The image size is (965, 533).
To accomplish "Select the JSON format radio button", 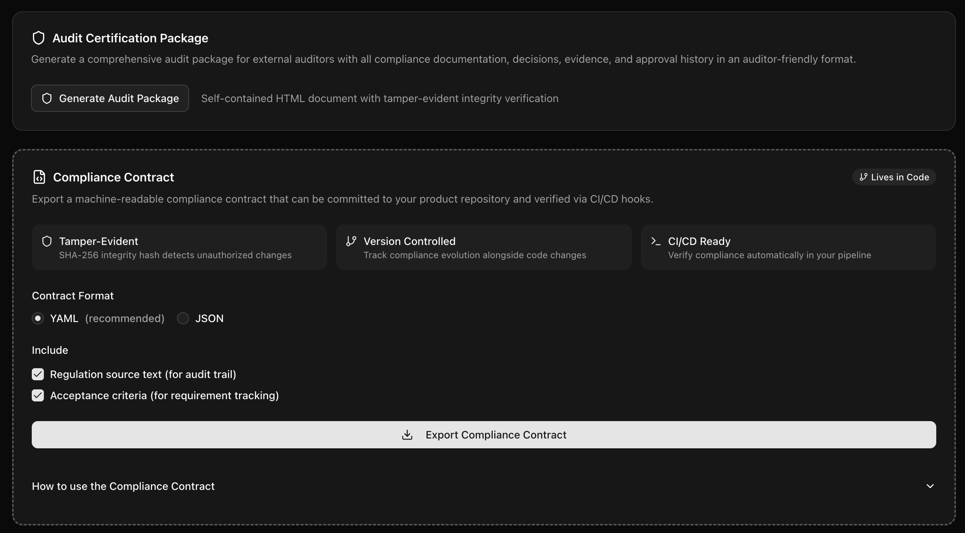I will pos(183,318).
